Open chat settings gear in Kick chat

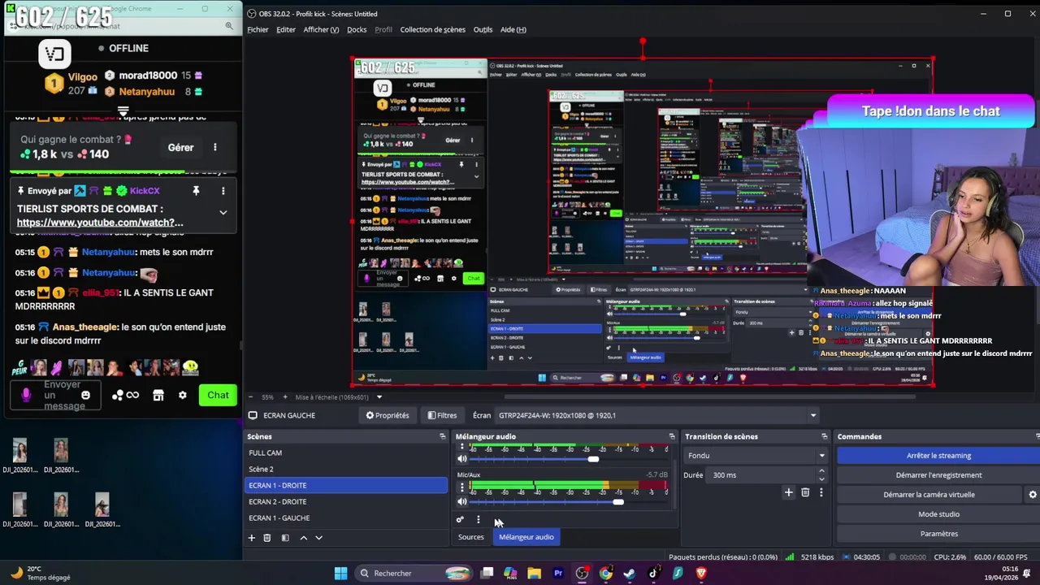click(183, 395)
